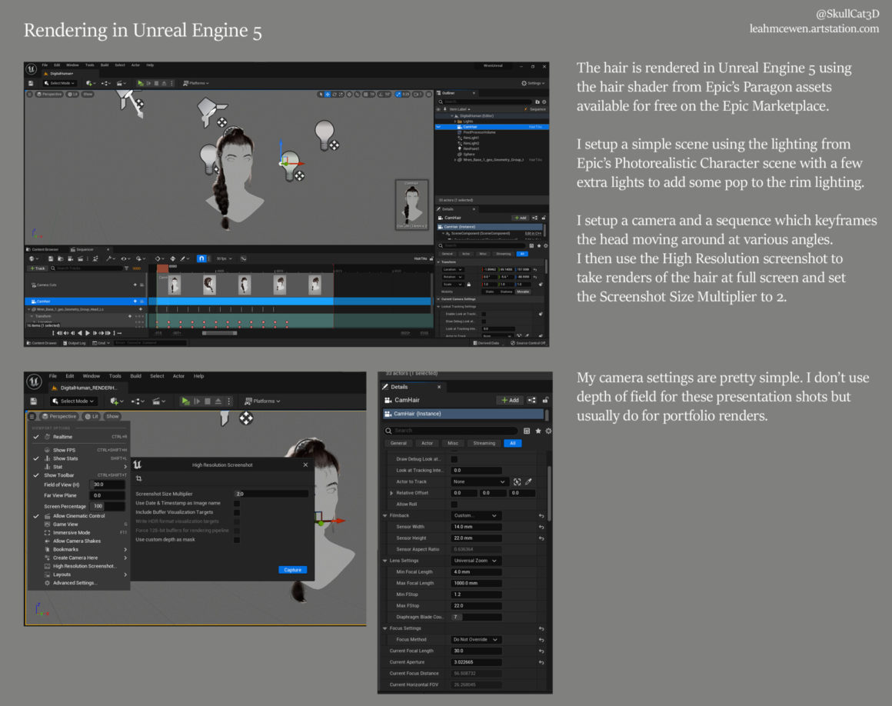Toggle Sequencer snapping magnet icon
The width and height of the screenshot is (892, 706).
pyautogui.click(x=201, y=258)
